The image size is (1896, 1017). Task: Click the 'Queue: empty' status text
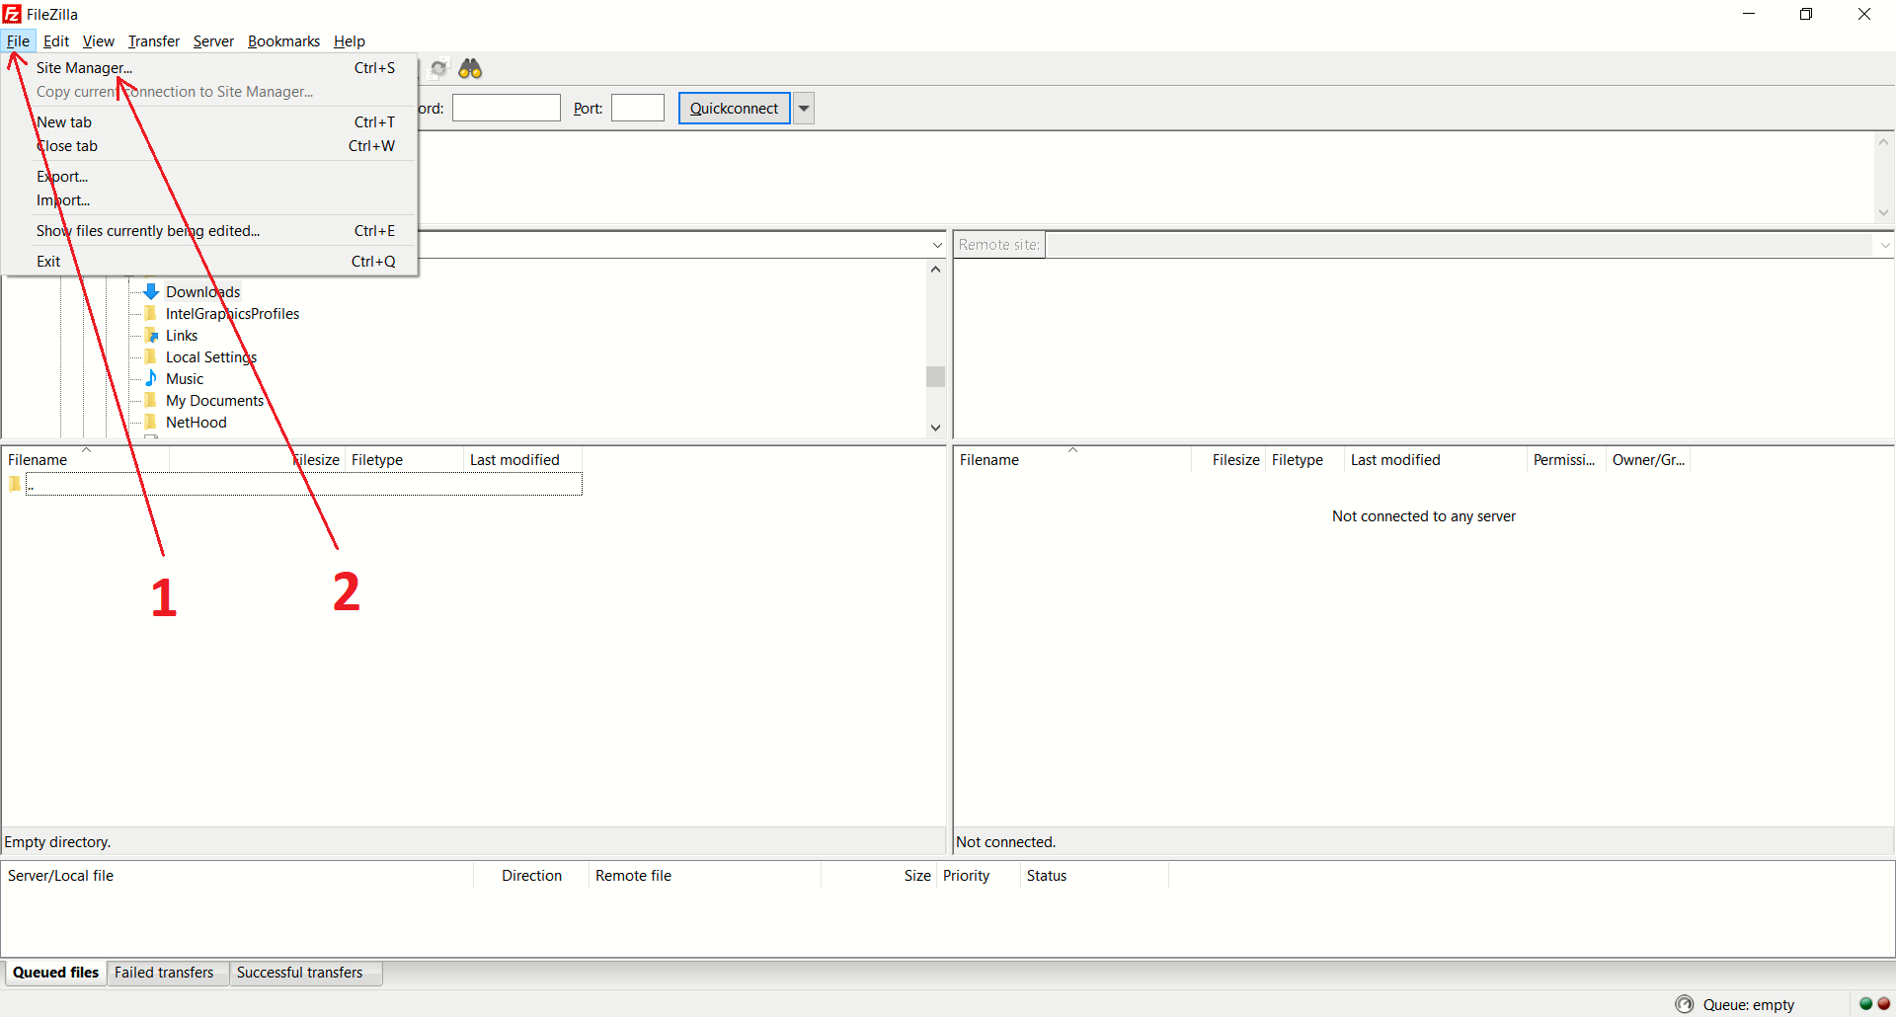click(1749, 1005)
